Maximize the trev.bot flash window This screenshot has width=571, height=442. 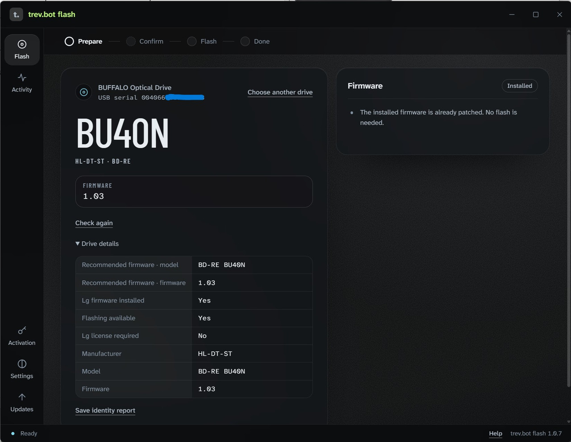tap(536, 14)
